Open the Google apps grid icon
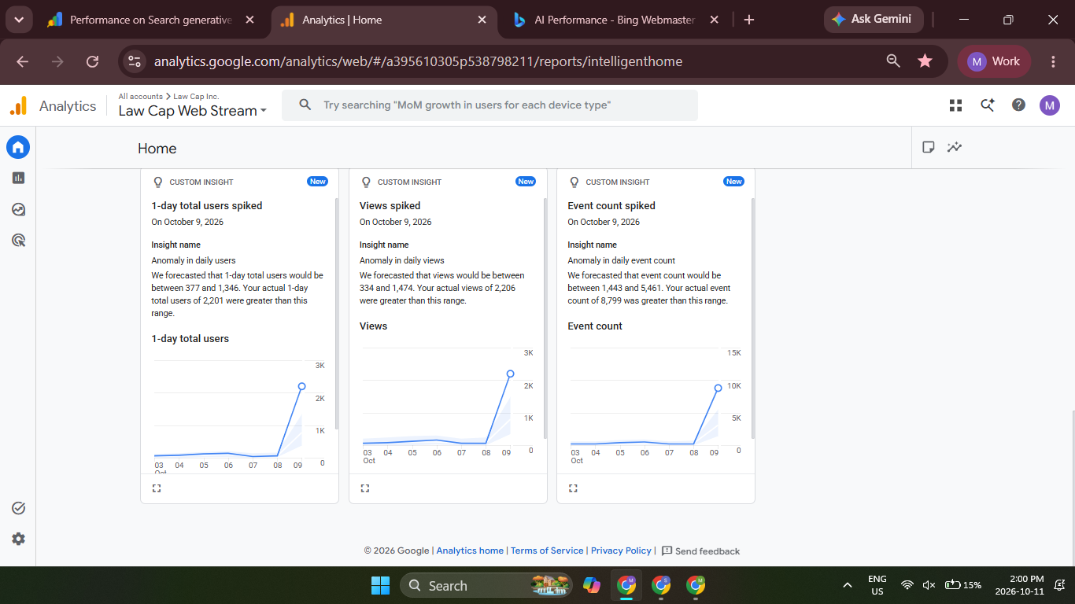 956,105
